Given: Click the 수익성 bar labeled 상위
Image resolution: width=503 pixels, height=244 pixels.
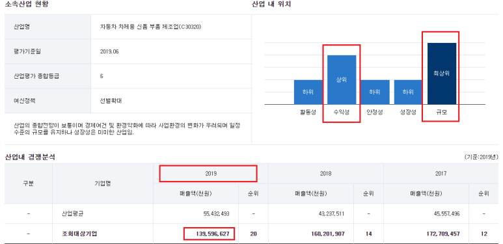Looking at the screenshot, I should coord(342,80).
